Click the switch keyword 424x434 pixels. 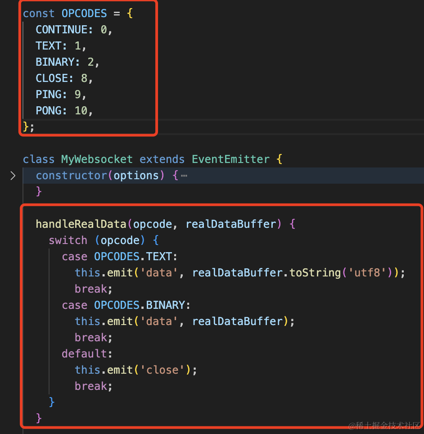(x=68, y=240)
